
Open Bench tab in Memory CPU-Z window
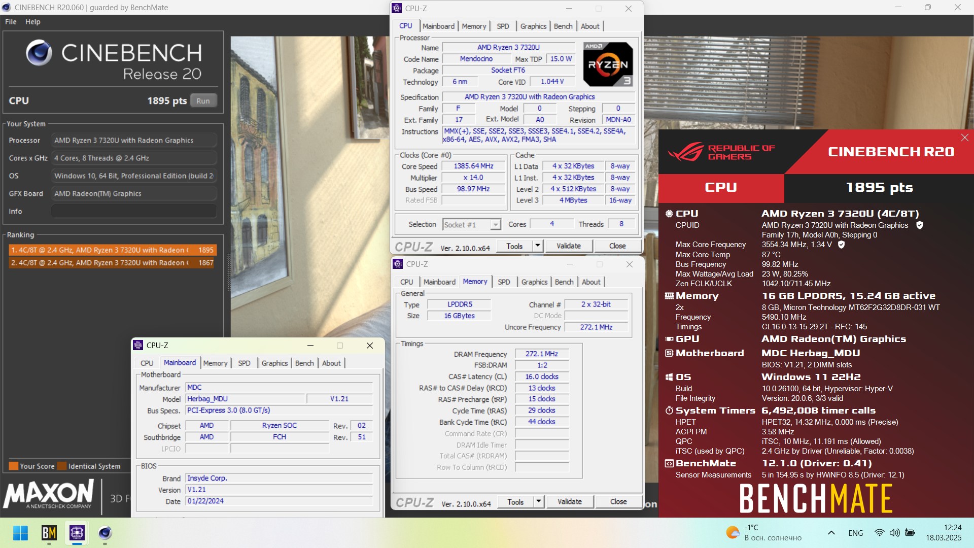[x=564, y=282]
